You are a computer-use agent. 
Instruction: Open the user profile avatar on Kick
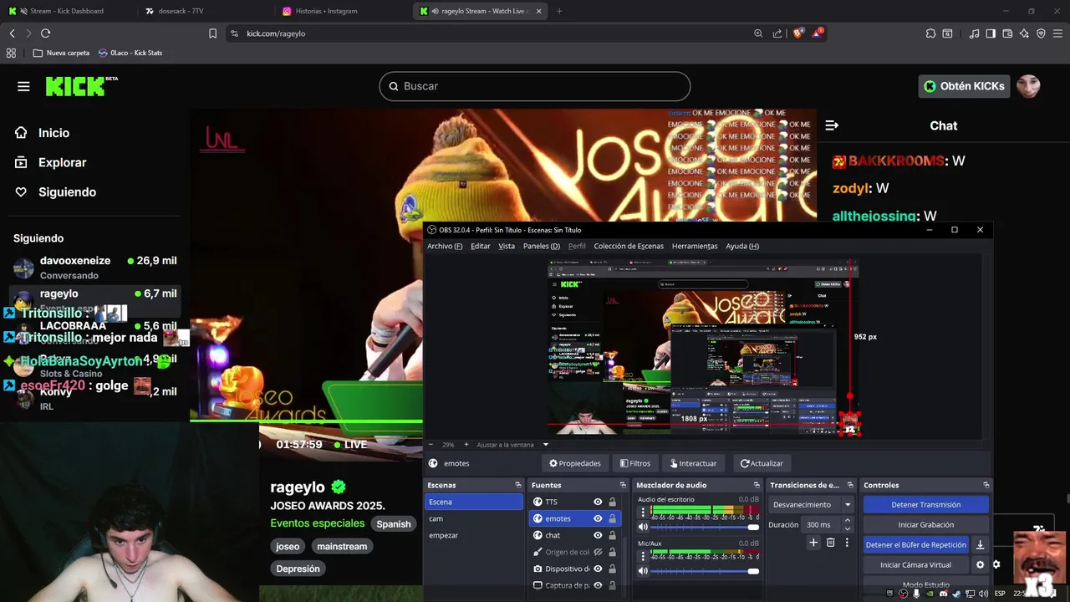1028,86
